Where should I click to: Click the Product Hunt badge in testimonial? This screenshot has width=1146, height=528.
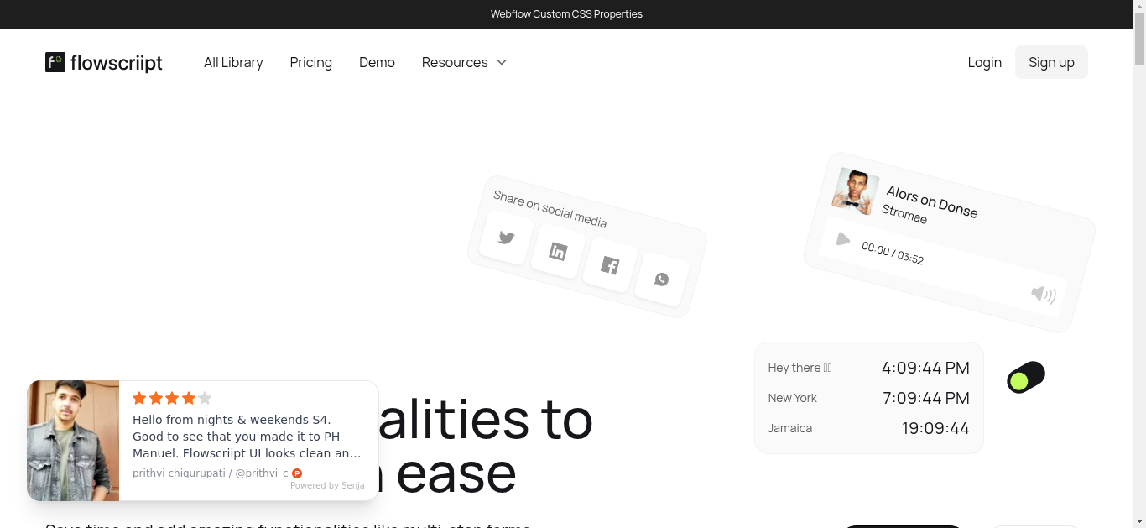point(297,473)
